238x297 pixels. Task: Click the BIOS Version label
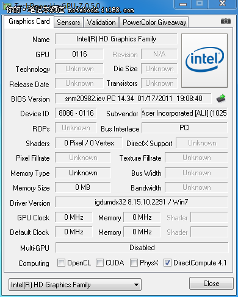pos(31,99)
